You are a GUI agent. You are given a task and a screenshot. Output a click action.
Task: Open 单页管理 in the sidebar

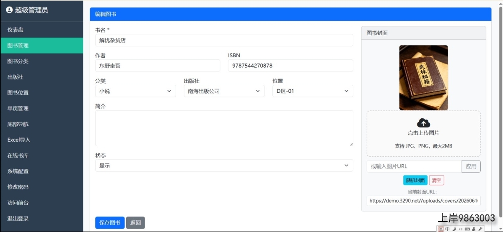41,108
